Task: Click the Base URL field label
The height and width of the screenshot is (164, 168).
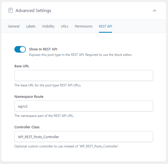Action: point(22,66)
